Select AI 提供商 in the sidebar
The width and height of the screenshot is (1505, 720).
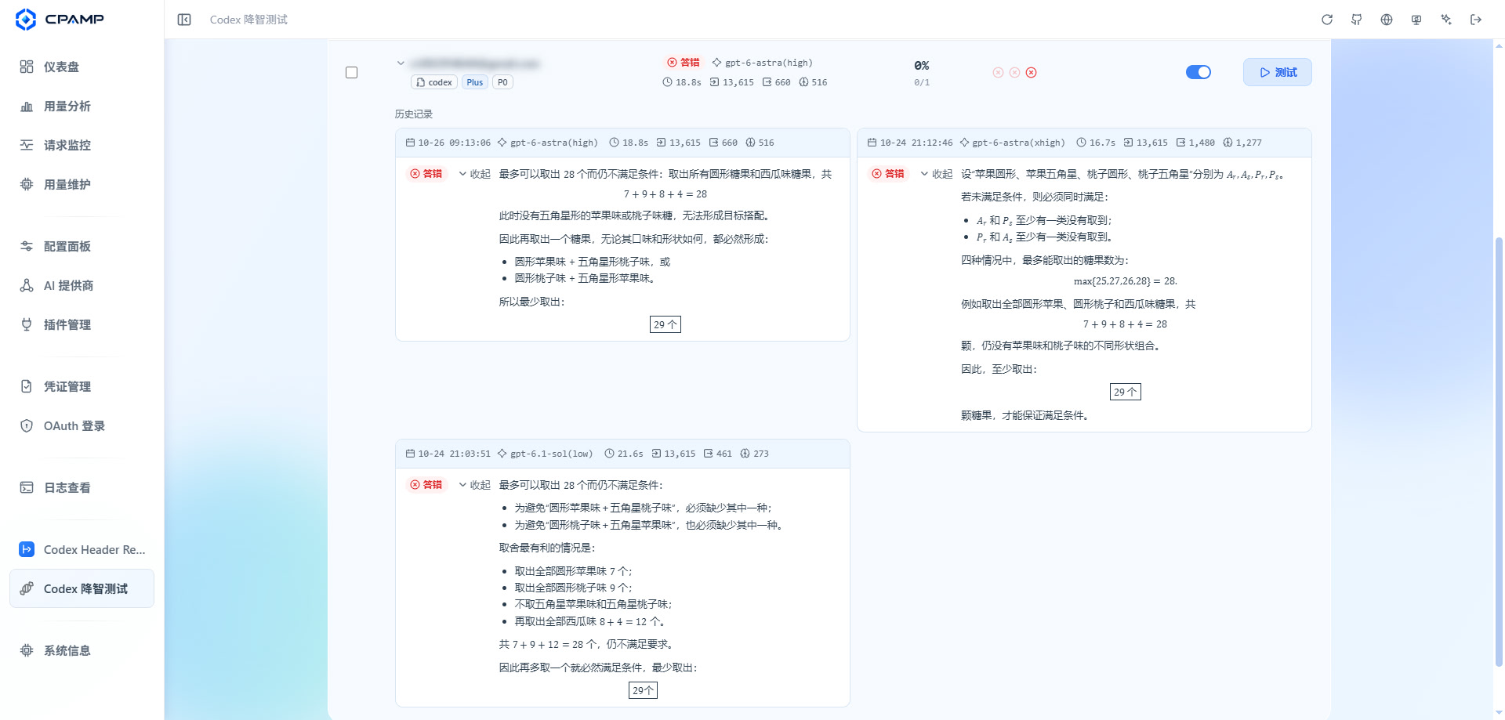[82, 285]
